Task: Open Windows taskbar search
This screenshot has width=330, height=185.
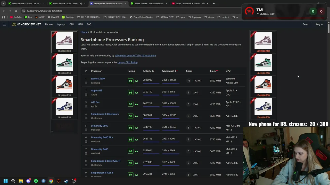Action: [x=13, y=181]
